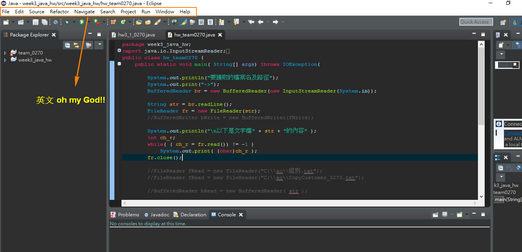Toggle the Breadcrumb display
The width and height of the screenshot is (522, 252).
pos(174,22)
